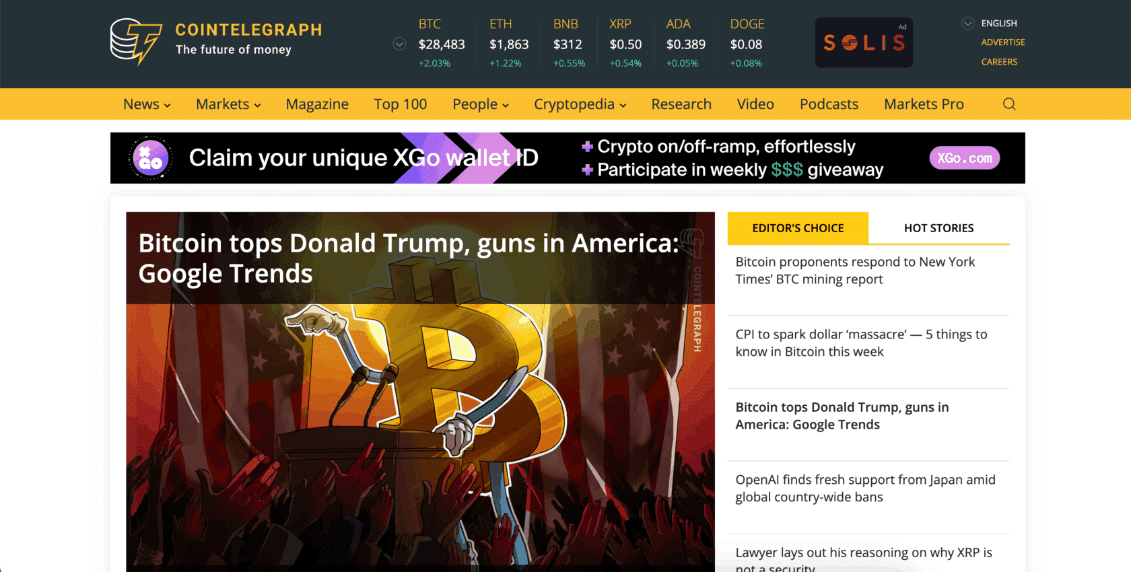Open the Video section
This screenshot has width=1131, height=572.
pos(755,104)
